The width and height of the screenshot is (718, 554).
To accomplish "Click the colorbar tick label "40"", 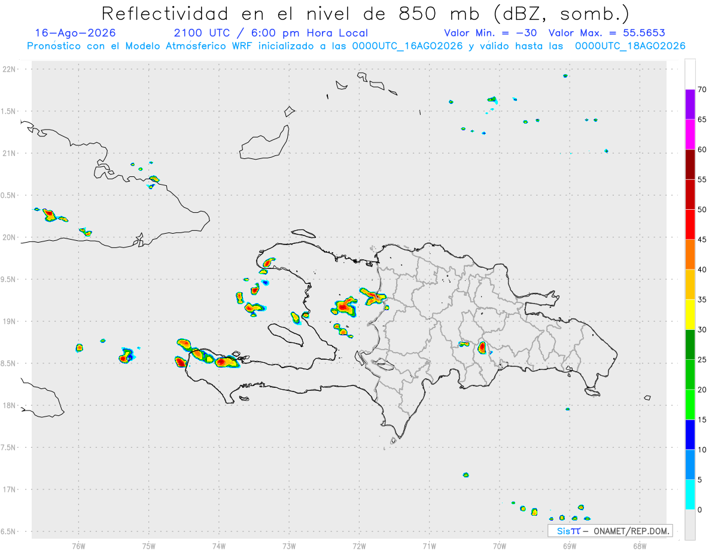I will [702, 270].
